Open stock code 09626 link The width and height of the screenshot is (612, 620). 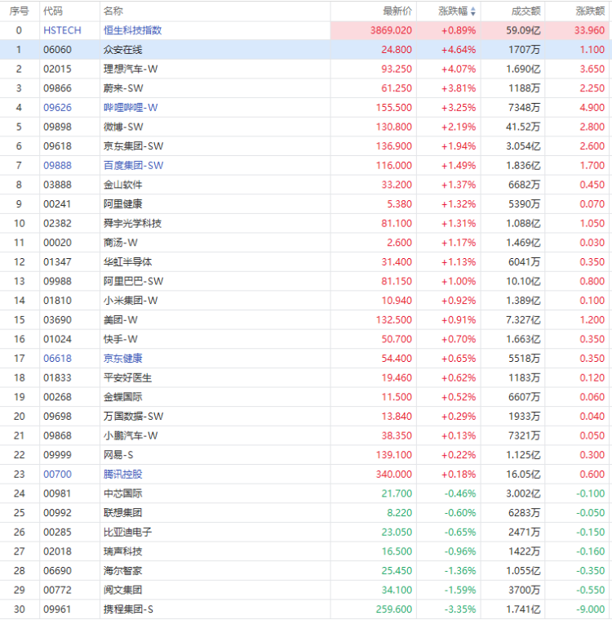pos(57,108)
